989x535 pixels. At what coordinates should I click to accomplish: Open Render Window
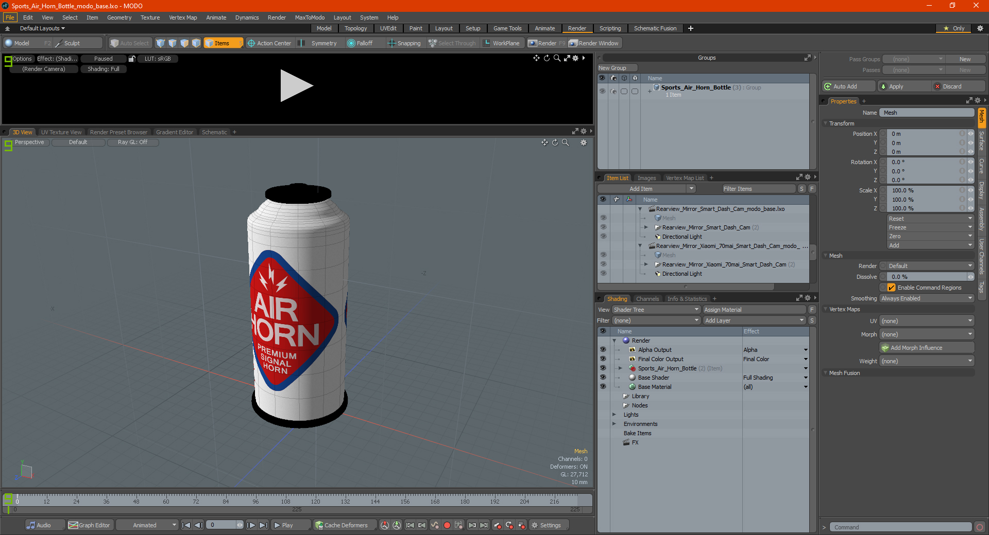(x=594, y=43)
